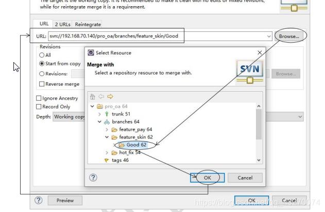
Task: Open help in Select Resource dialog
Action: coord(93,178)
